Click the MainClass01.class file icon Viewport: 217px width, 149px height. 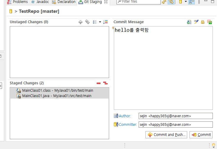tap(19, 91)
